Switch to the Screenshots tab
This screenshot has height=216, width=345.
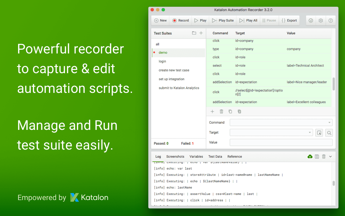[x=175, y=156]
